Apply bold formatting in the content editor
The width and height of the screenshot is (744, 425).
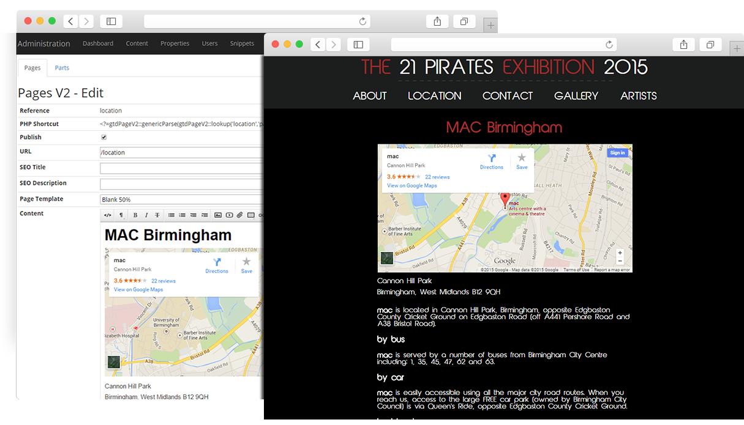(135, 215)
